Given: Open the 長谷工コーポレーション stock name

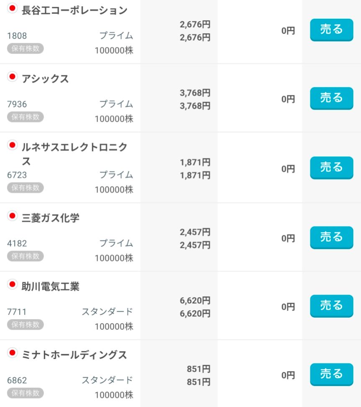Looking at the screenshot, I should 74,10.
